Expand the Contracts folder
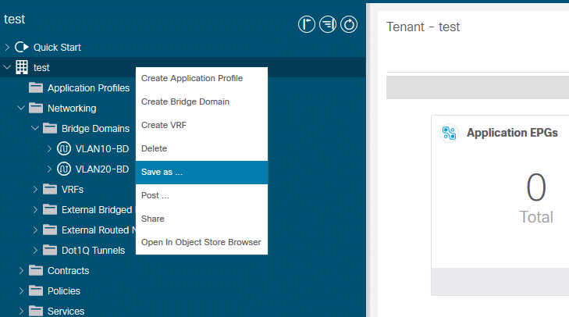 tap(21, 271)
